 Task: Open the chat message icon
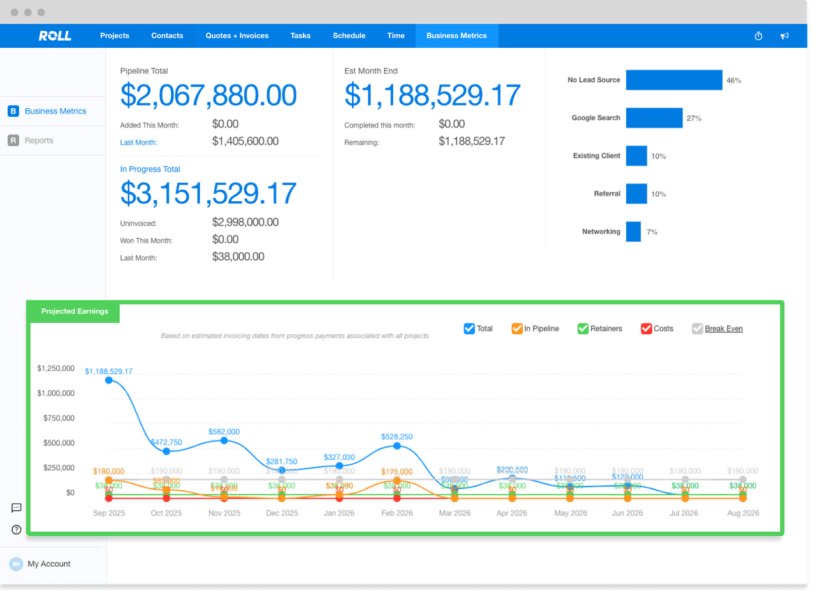pyautogui.click(x=17, y=508)
